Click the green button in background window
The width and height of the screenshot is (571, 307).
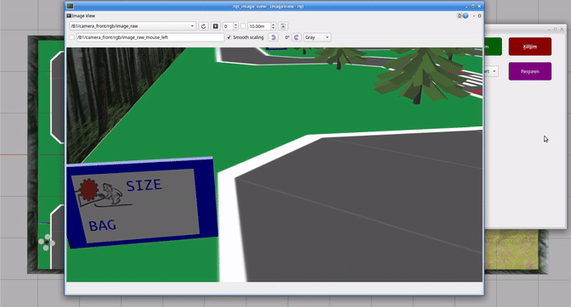pos(493,47)
